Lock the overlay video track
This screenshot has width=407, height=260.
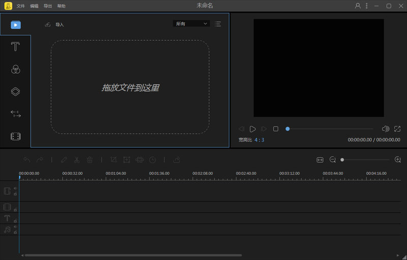[15, 210]
